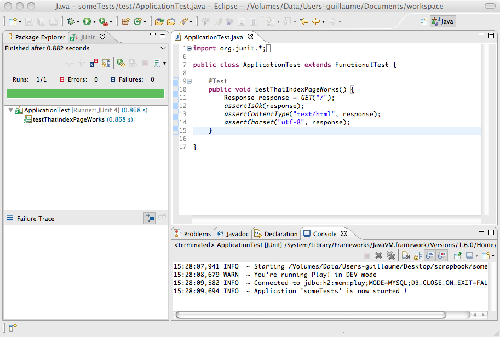Select testThatIndexPageWorks test result
The image size is (500, 337).
point(68,119)
